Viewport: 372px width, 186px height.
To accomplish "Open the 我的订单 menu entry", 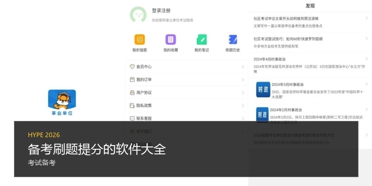I will pos(186,80).
